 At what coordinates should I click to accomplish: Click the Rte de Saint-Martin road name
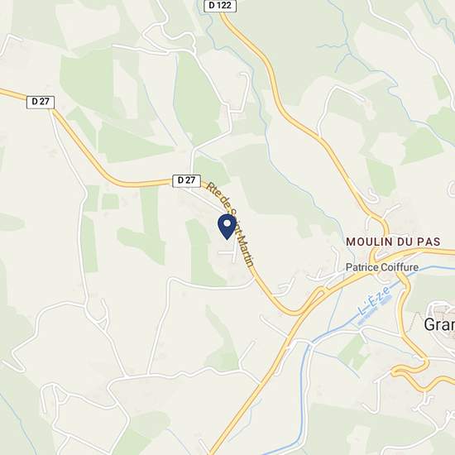point(230,223)
